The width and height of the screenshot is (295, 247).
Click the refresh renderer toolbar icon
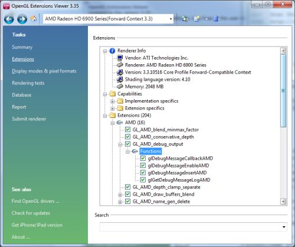(185, 19)
